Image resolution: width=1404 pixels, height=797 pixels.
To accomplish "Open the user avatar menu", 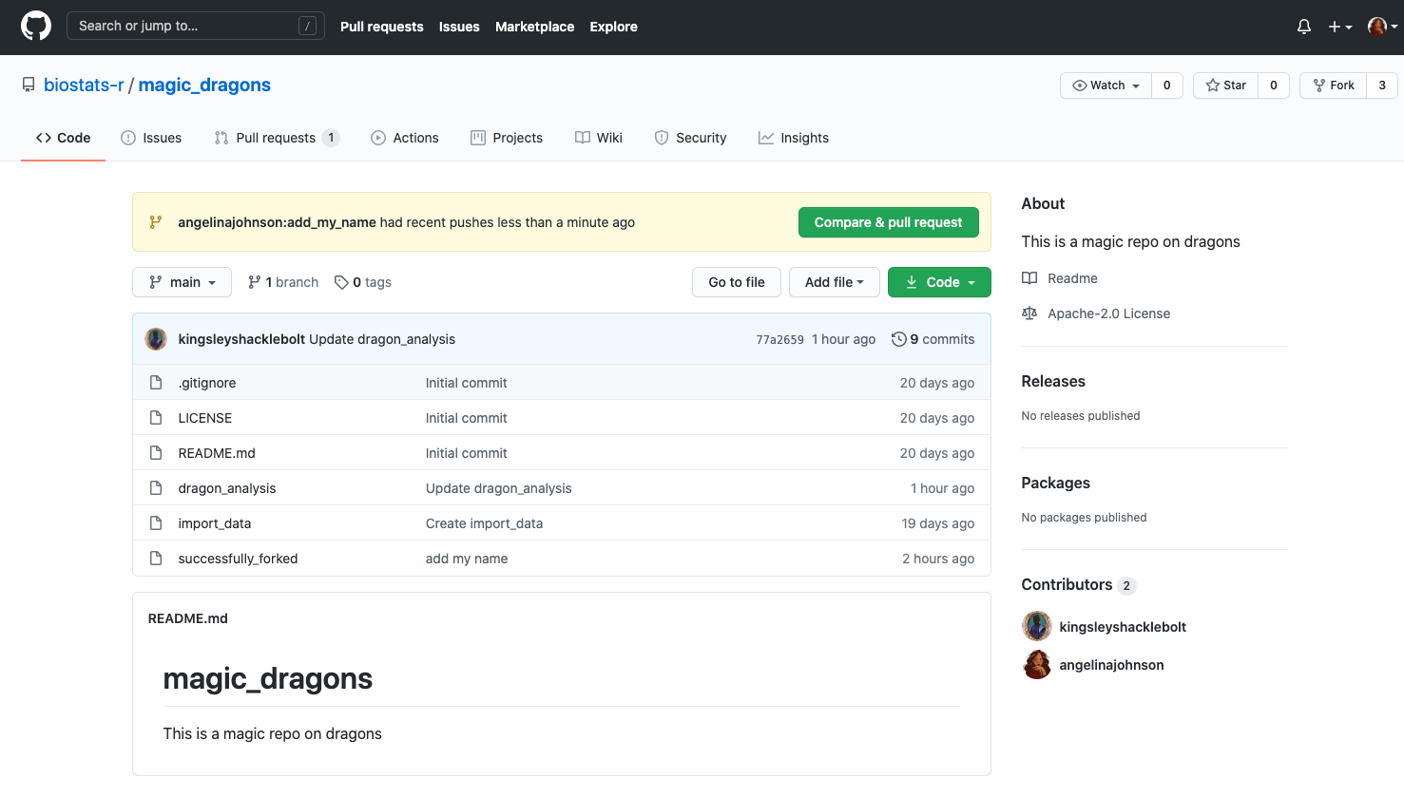I will pos(1382,27).
